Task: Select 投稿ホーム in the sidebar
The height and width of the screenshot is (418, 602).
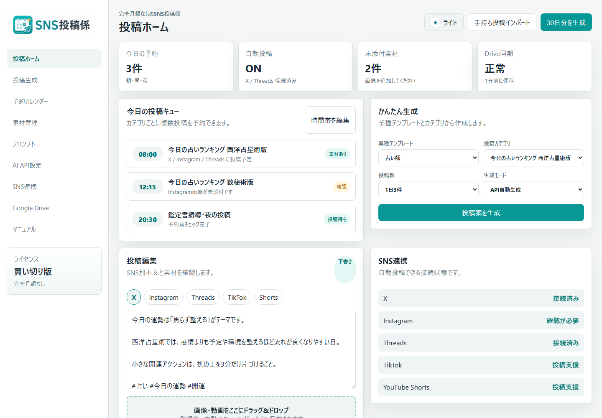Action: [x=54, y=59]
